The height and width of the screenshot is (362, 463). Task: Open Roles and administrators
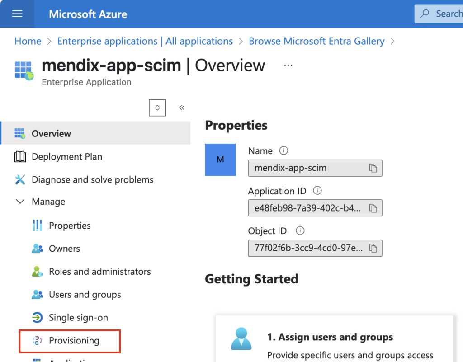100,272
